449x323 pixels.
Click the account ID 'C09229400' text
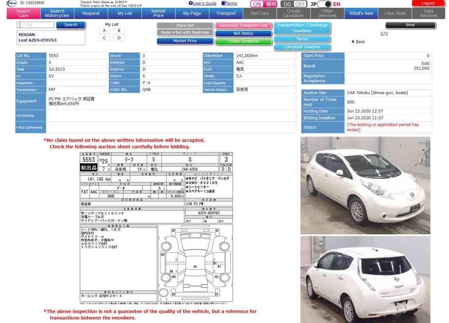(35, 3)
